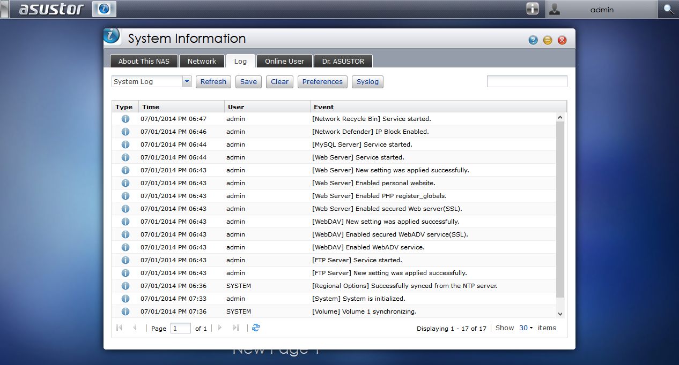Click info icon of Volume 1 synchronizing row

pos(126,311)
